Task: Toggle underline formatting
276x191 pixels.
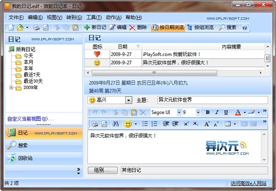Action: [226, 112]
